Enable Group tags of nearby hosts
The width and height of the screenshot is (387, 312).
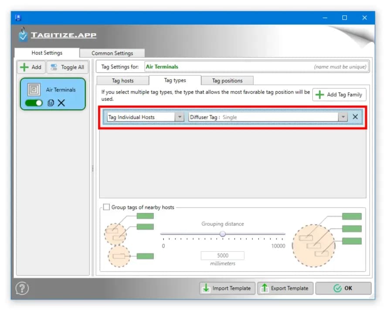click(x=106, y=207)
